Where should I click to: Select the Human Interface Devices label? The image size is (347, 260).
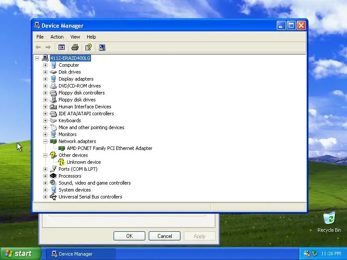(85, 107)
